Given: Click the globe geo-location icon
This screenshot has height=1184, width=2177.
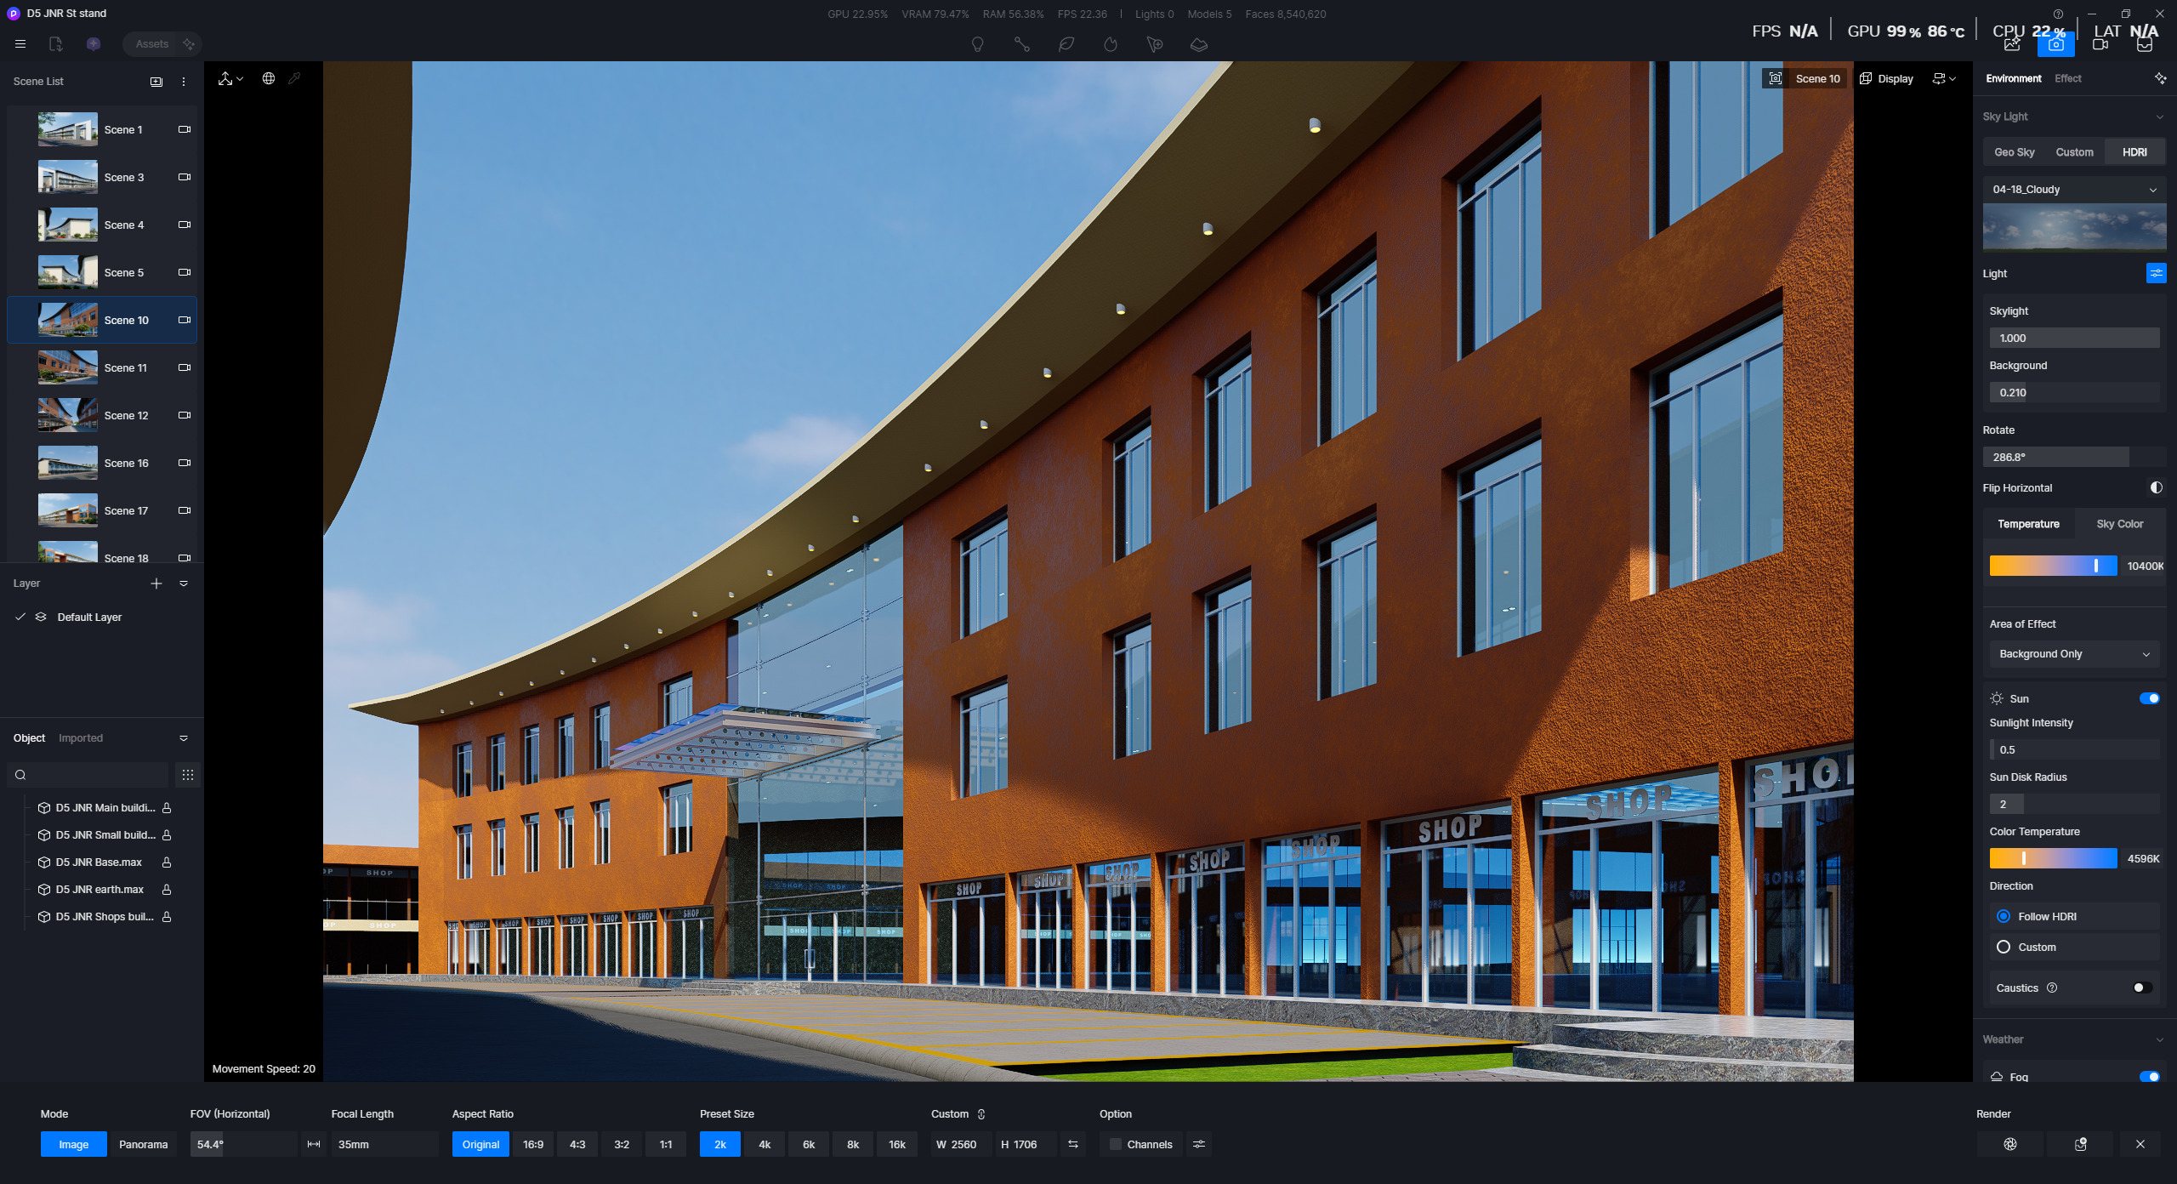Looking at the screenshot, I should (x=269, y=78).
